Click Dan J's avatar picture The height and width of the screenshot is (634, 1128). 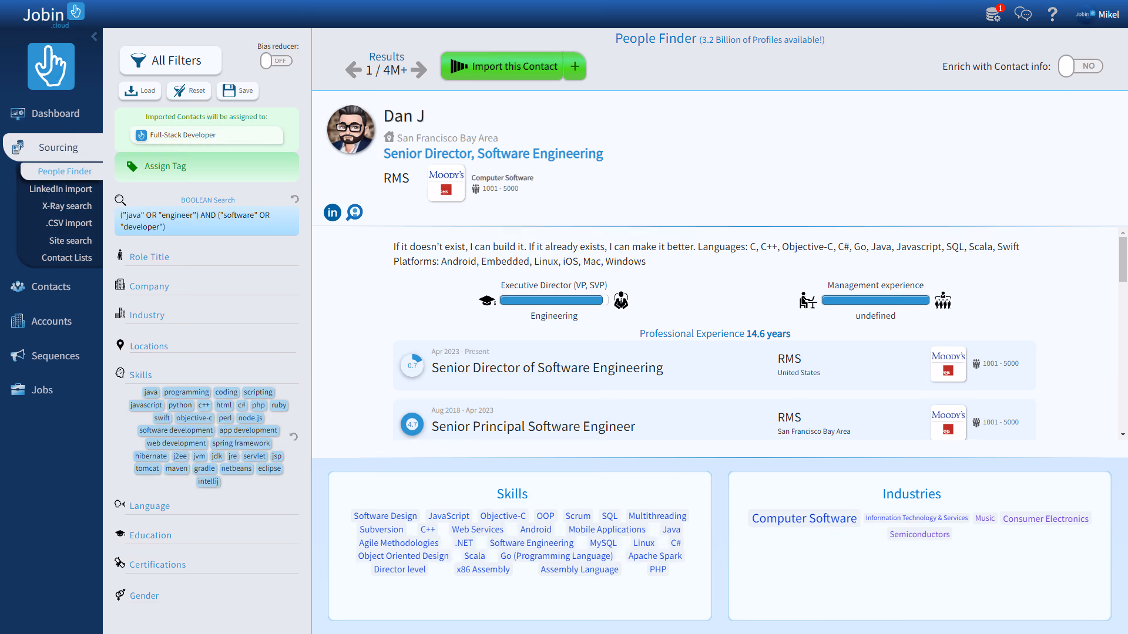[351, 130]
